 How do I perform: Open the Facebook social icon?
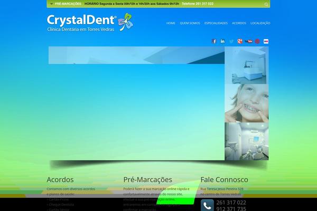tap(214, 41)
